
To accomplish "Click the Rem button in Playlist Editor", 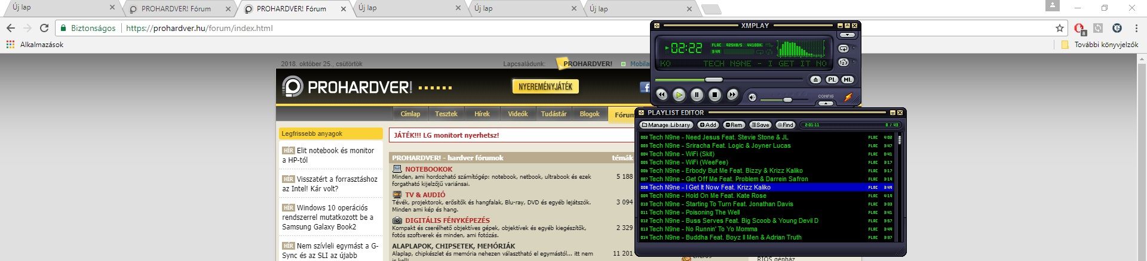I will 734,125.
